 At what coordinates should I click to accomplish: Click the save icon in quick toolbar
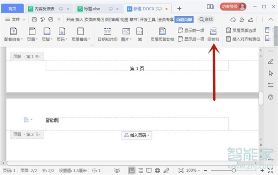click(x=34, y=19)
